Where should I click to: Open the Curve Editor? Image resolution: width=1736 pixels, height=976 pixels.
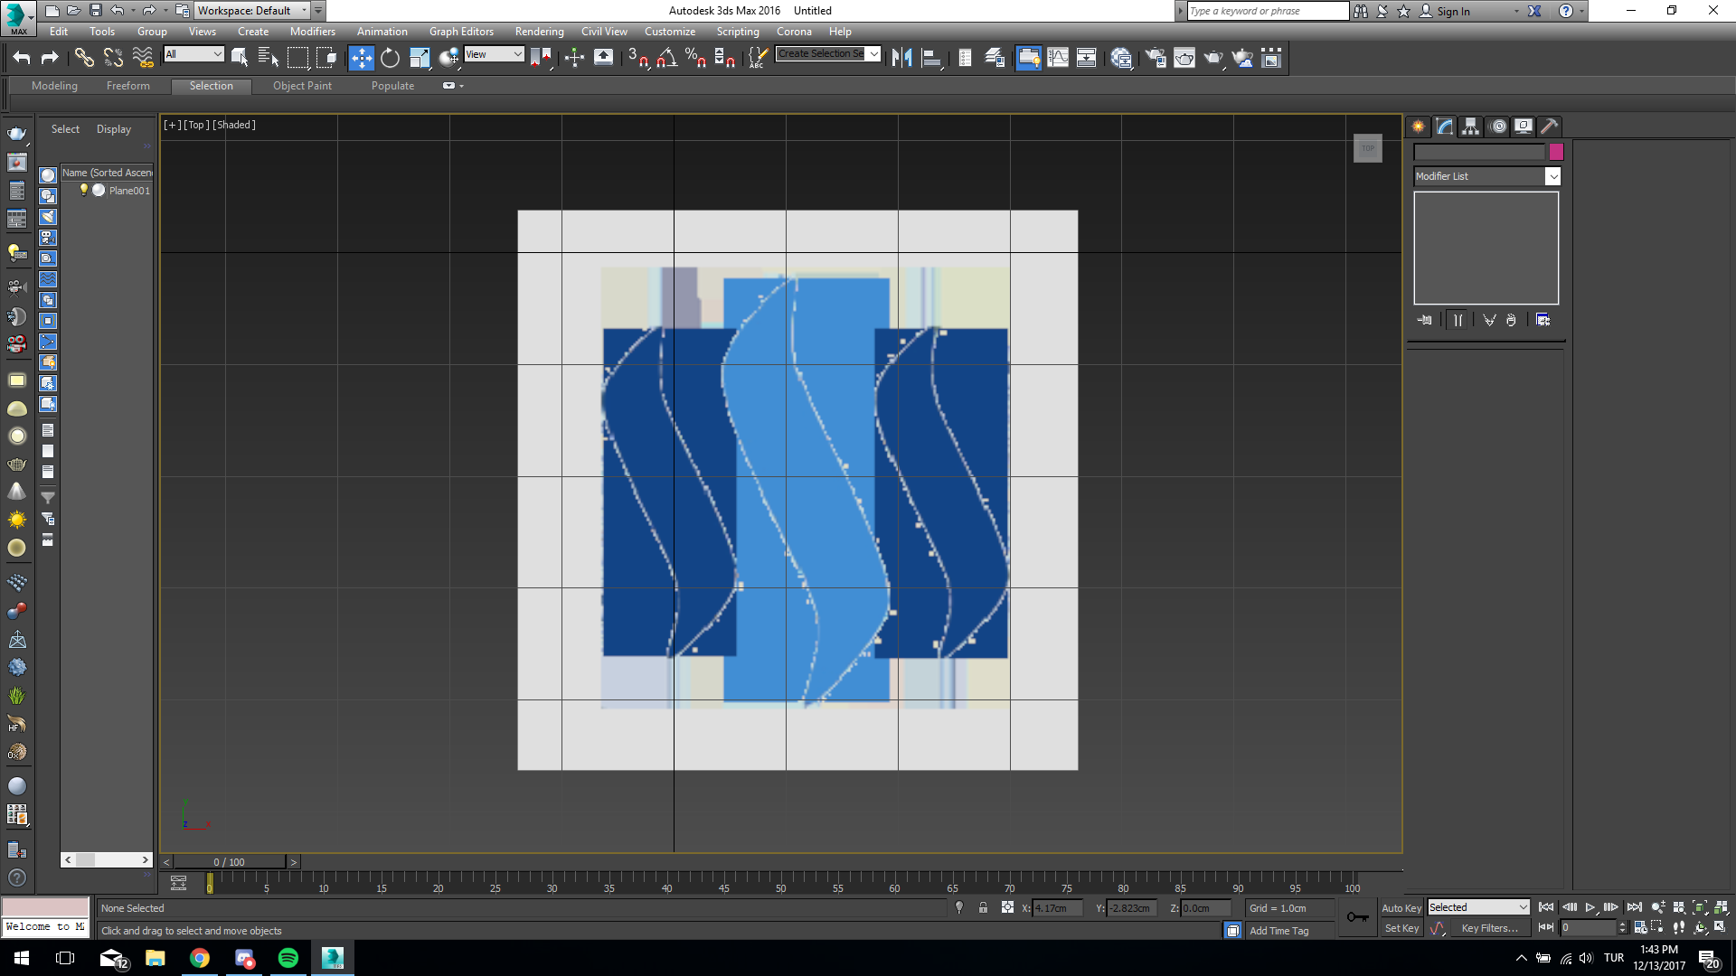[x=1058, y=58]
